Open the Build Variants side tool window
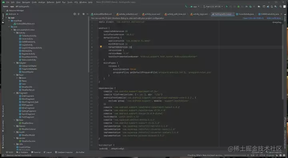Image resolution: width=288 pixels, height=158 pixels. (3, 142)
